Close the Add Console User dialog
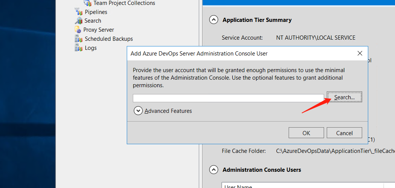The image size is (395, 188). coord(360,53)
